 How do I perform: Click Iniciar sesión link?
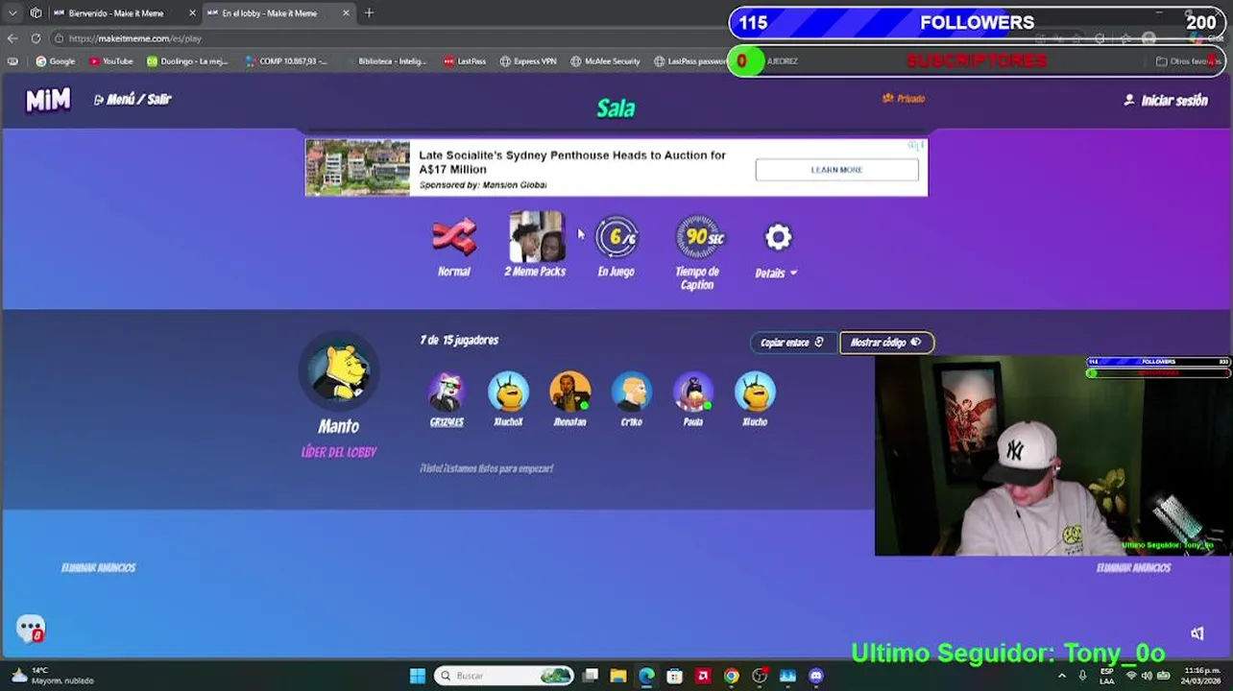coord(1166,100)
